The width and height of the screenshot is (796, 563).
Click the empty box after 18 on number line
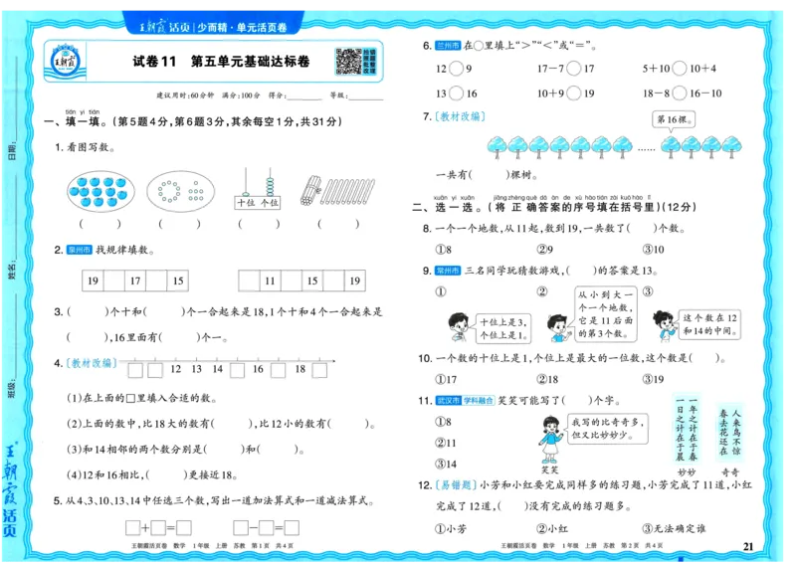coord(319,370)
